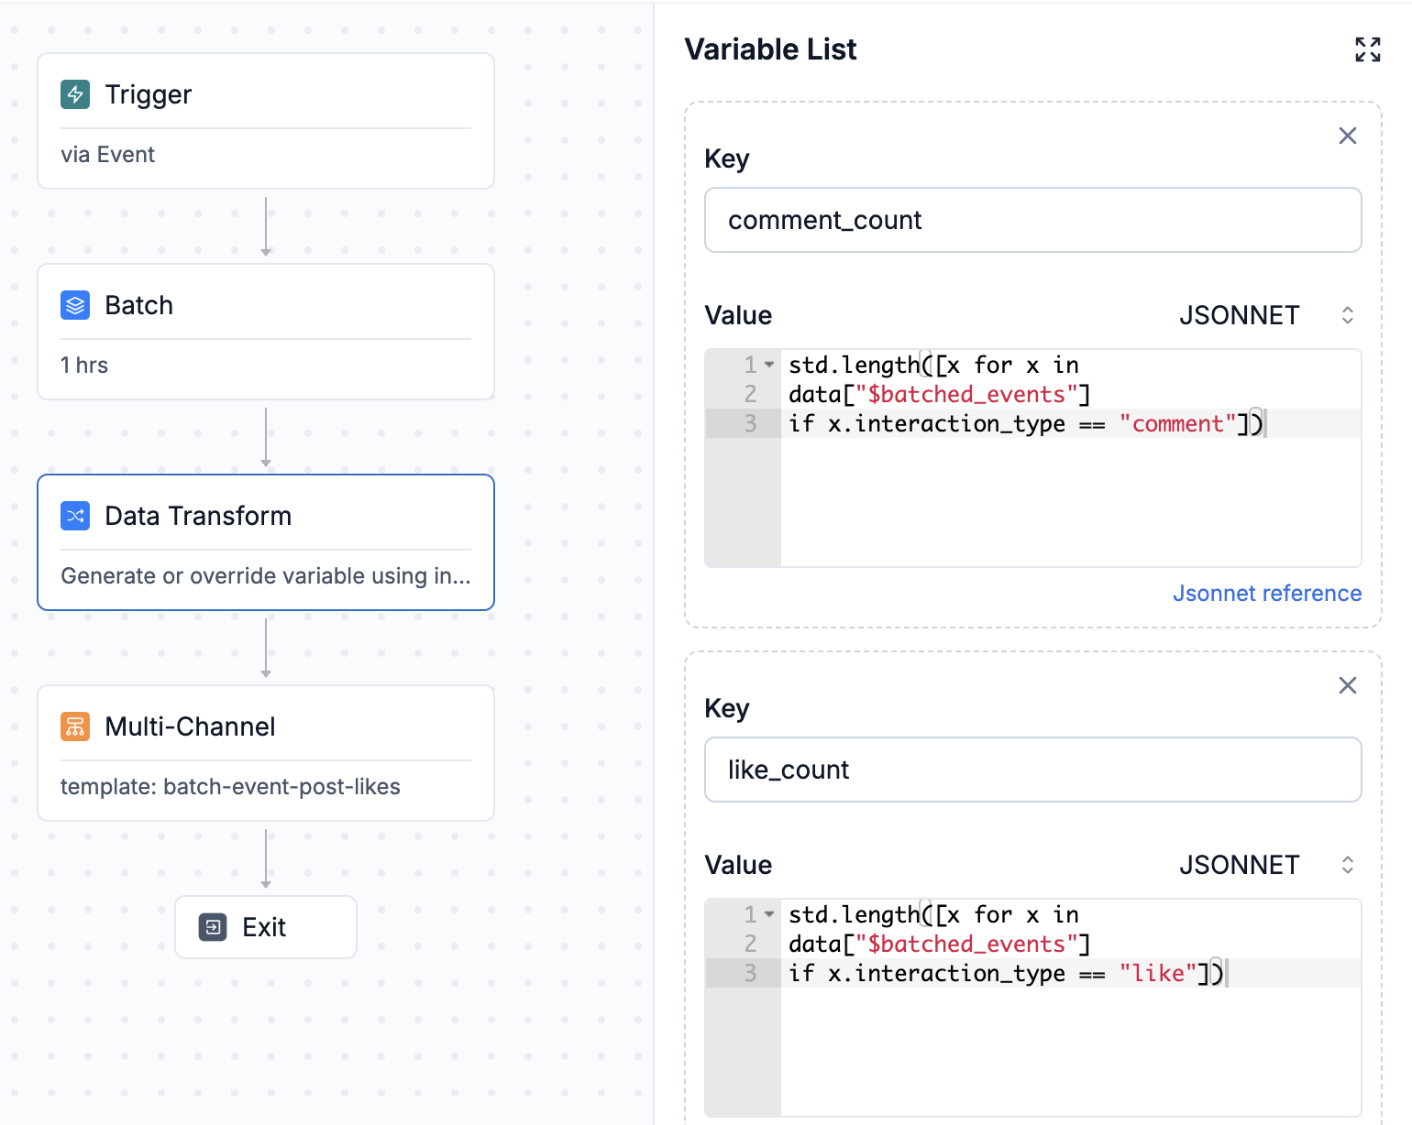The width and height of the screenshot is (1412, 1125).
Task: Expand the Variable List panel to fullscreen
Action: pyautogui.click(x=1367, y=49)
